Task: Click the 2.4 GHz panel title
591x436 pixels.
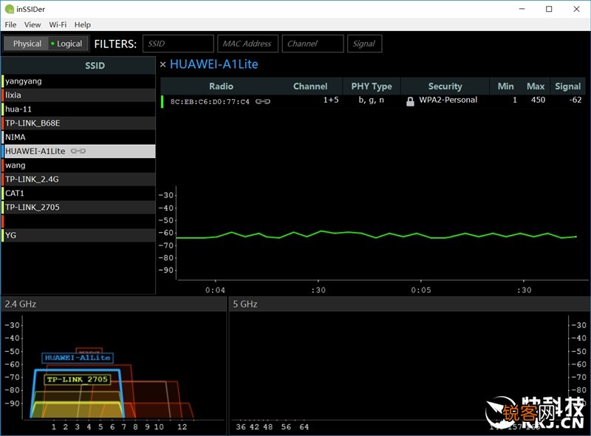Action: coord(21,304)
